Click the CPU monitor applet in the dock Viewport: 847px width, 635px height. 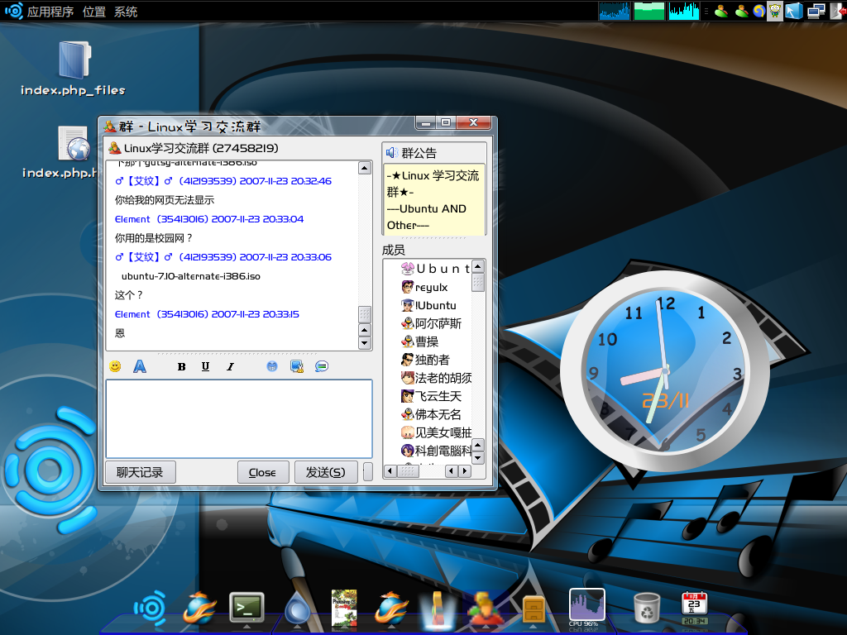(x=586, y=607)
